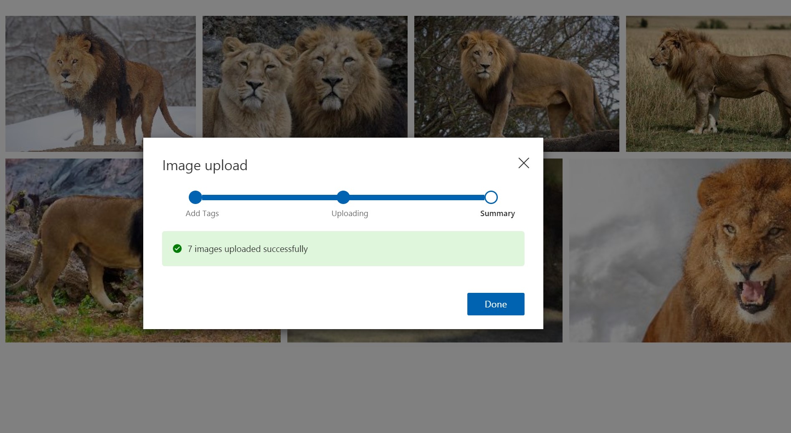Close the Image upload dialog
791x433 pixels.
coord(524,163)
